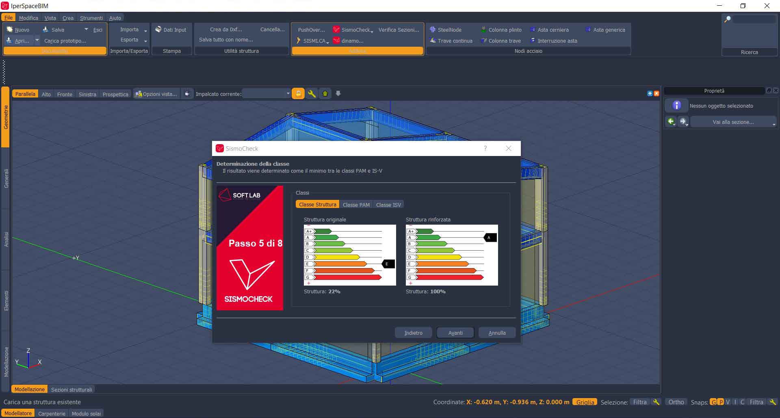Select the Asta generica icon
This screenshot has width=780, height=418.
[x=588, y=30]
